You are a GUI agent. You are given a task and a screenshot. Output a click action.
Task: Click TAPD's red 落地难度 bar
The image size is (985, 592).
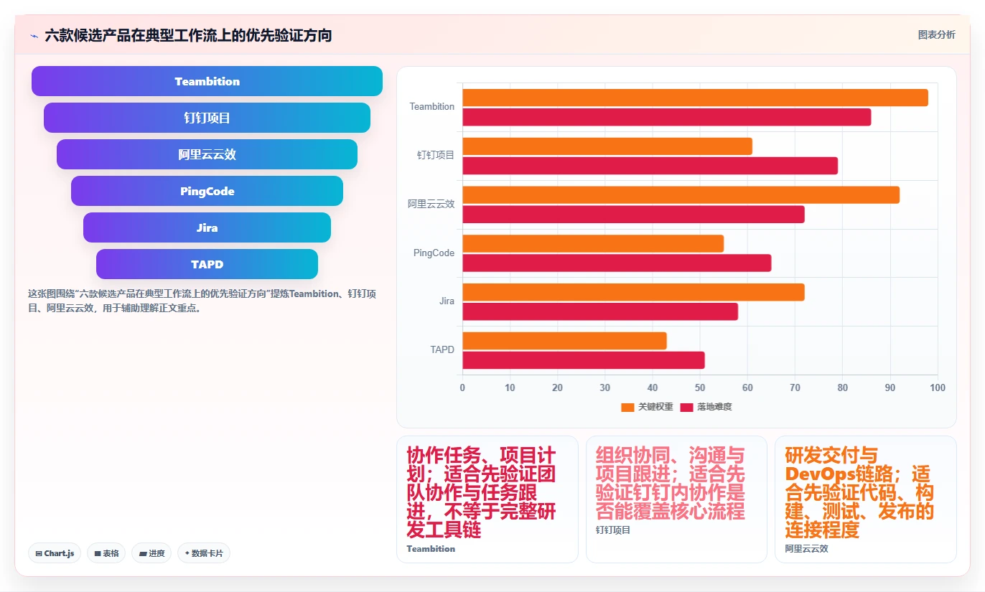[x=584, y=360]
